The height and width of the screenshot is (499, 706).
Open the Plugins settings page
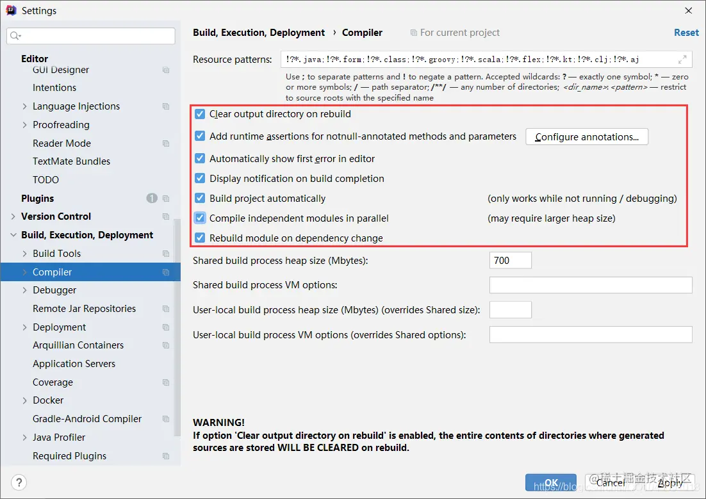coord(37,198)
